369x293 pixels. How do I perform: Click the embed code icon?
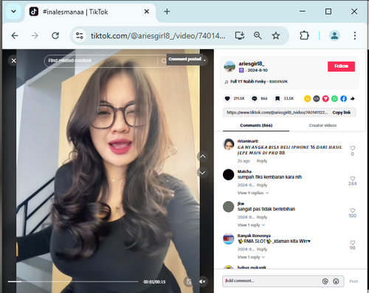pyautogui.click(x=317, y=99)
